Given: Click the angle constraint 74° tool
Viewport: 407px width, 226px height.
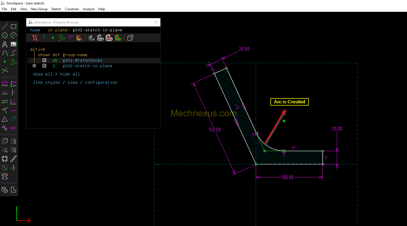Looking at the screenshot, I should (14, 84).
